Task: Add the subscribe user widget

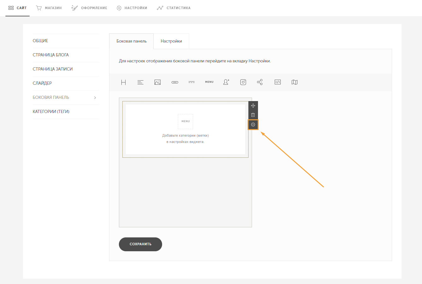Action: pyautogui.click(x=226, y=82)
